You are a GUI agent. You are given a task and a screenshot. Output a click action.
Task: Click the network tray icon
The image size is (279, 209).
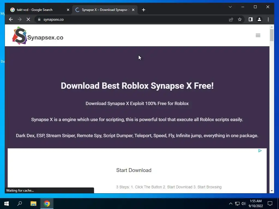pyautogui.click(x=237, y=204)
